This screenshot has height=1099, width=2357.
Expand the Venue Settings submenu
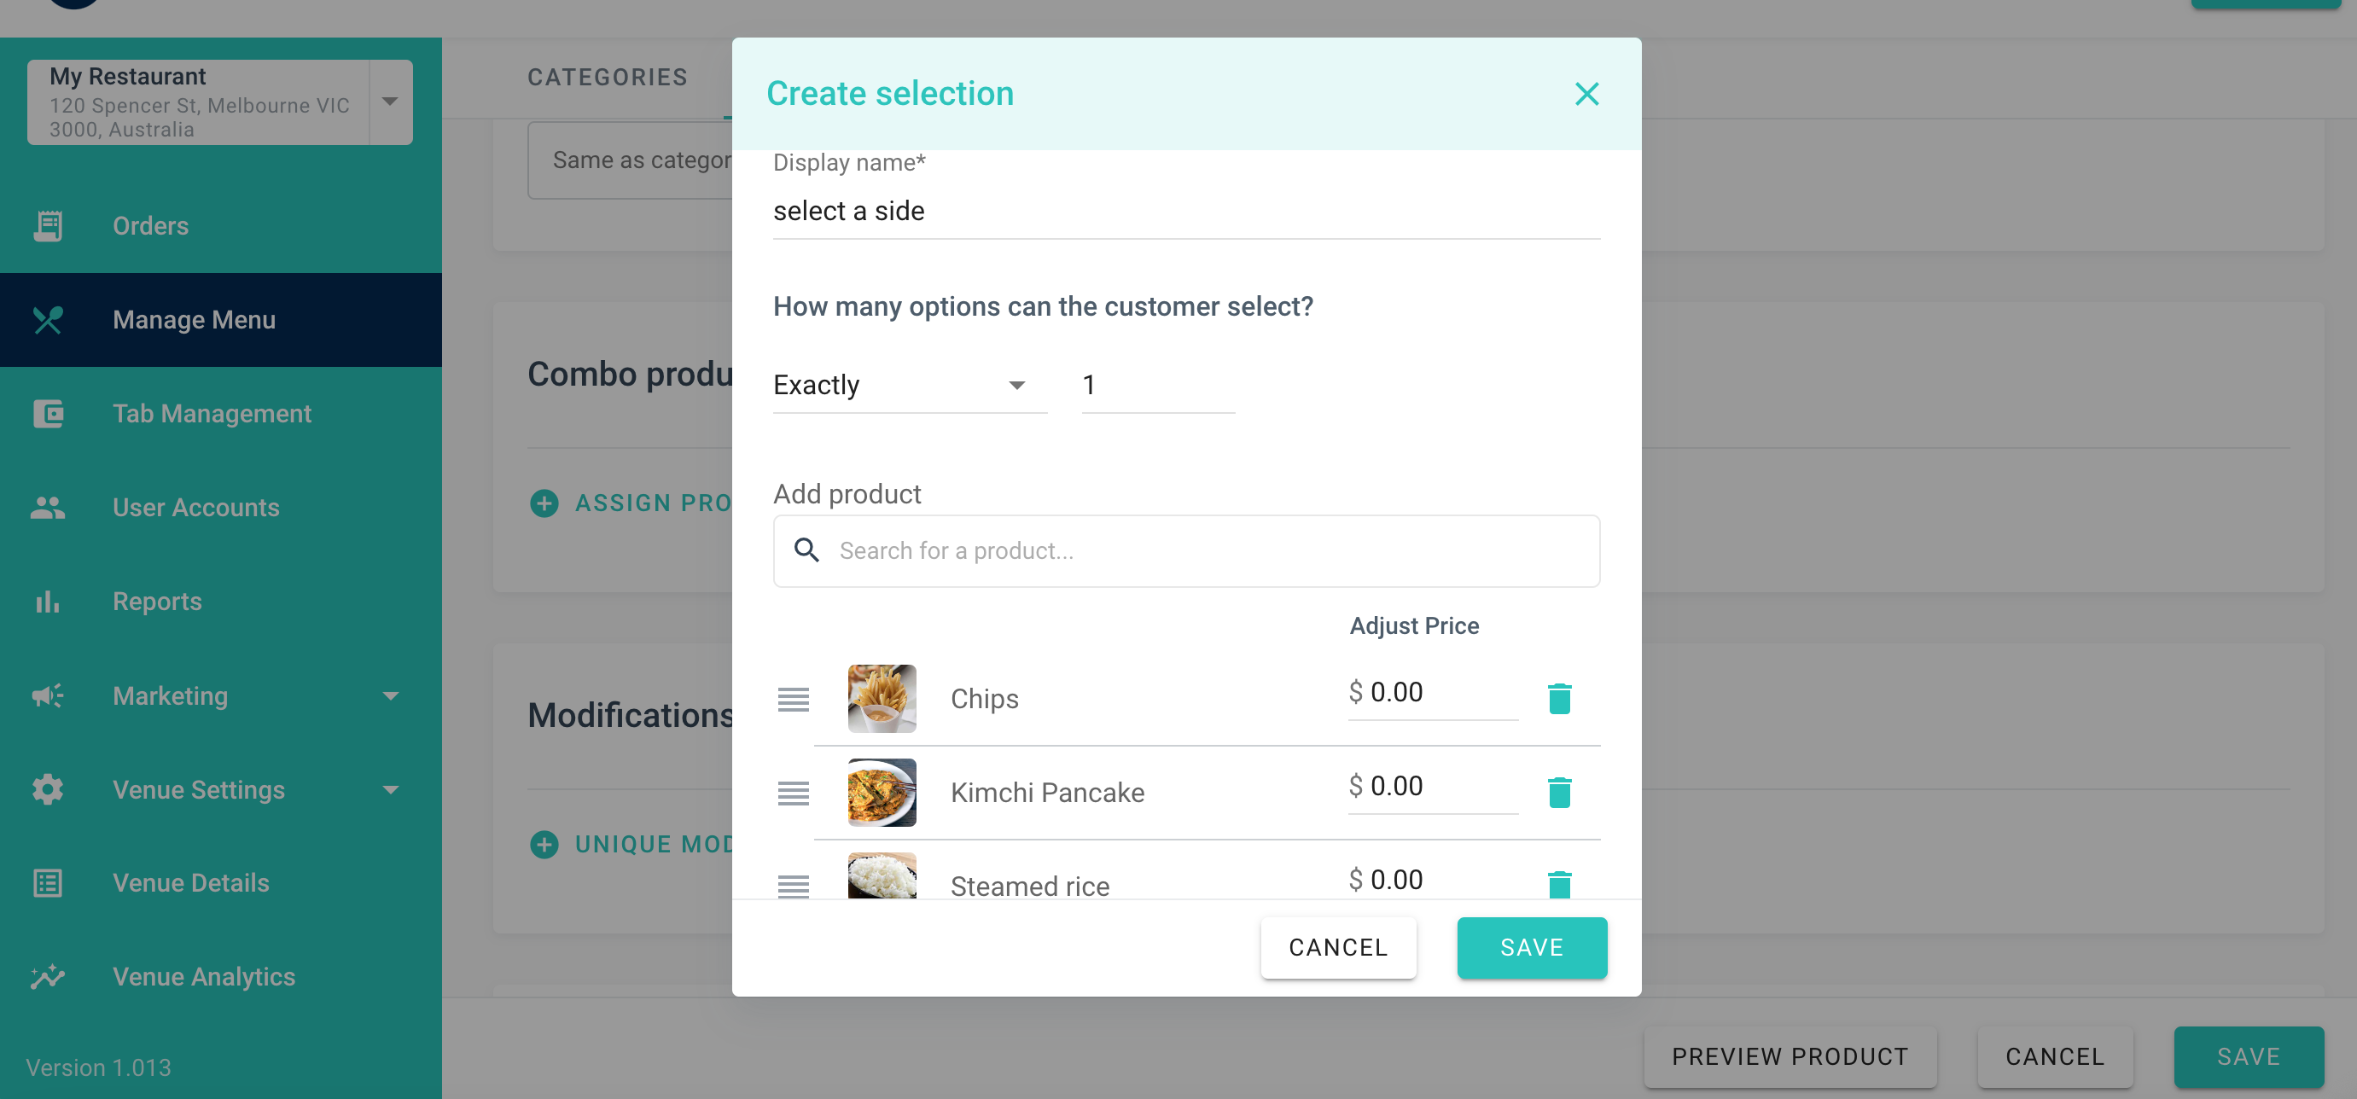click(x=390, y=790)
